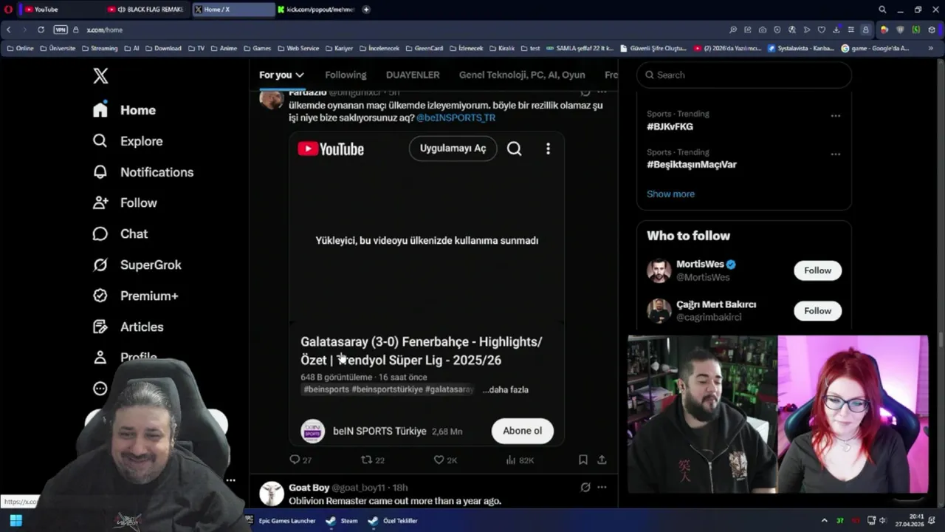The height and width of the screenshot is (532, 945).
Task: Open the Games bookmarks folder
Action: 257,48
